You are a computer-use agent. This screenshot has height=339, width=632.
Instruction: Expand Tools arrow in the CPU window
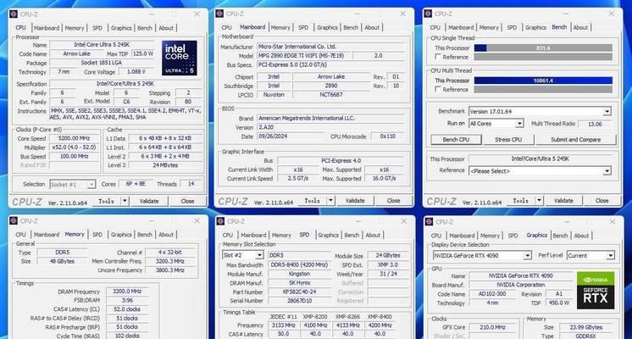pos(125,201)
